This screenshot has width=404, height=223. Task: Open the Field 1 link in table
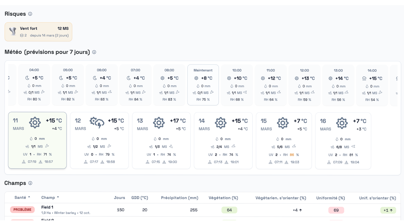47,207
